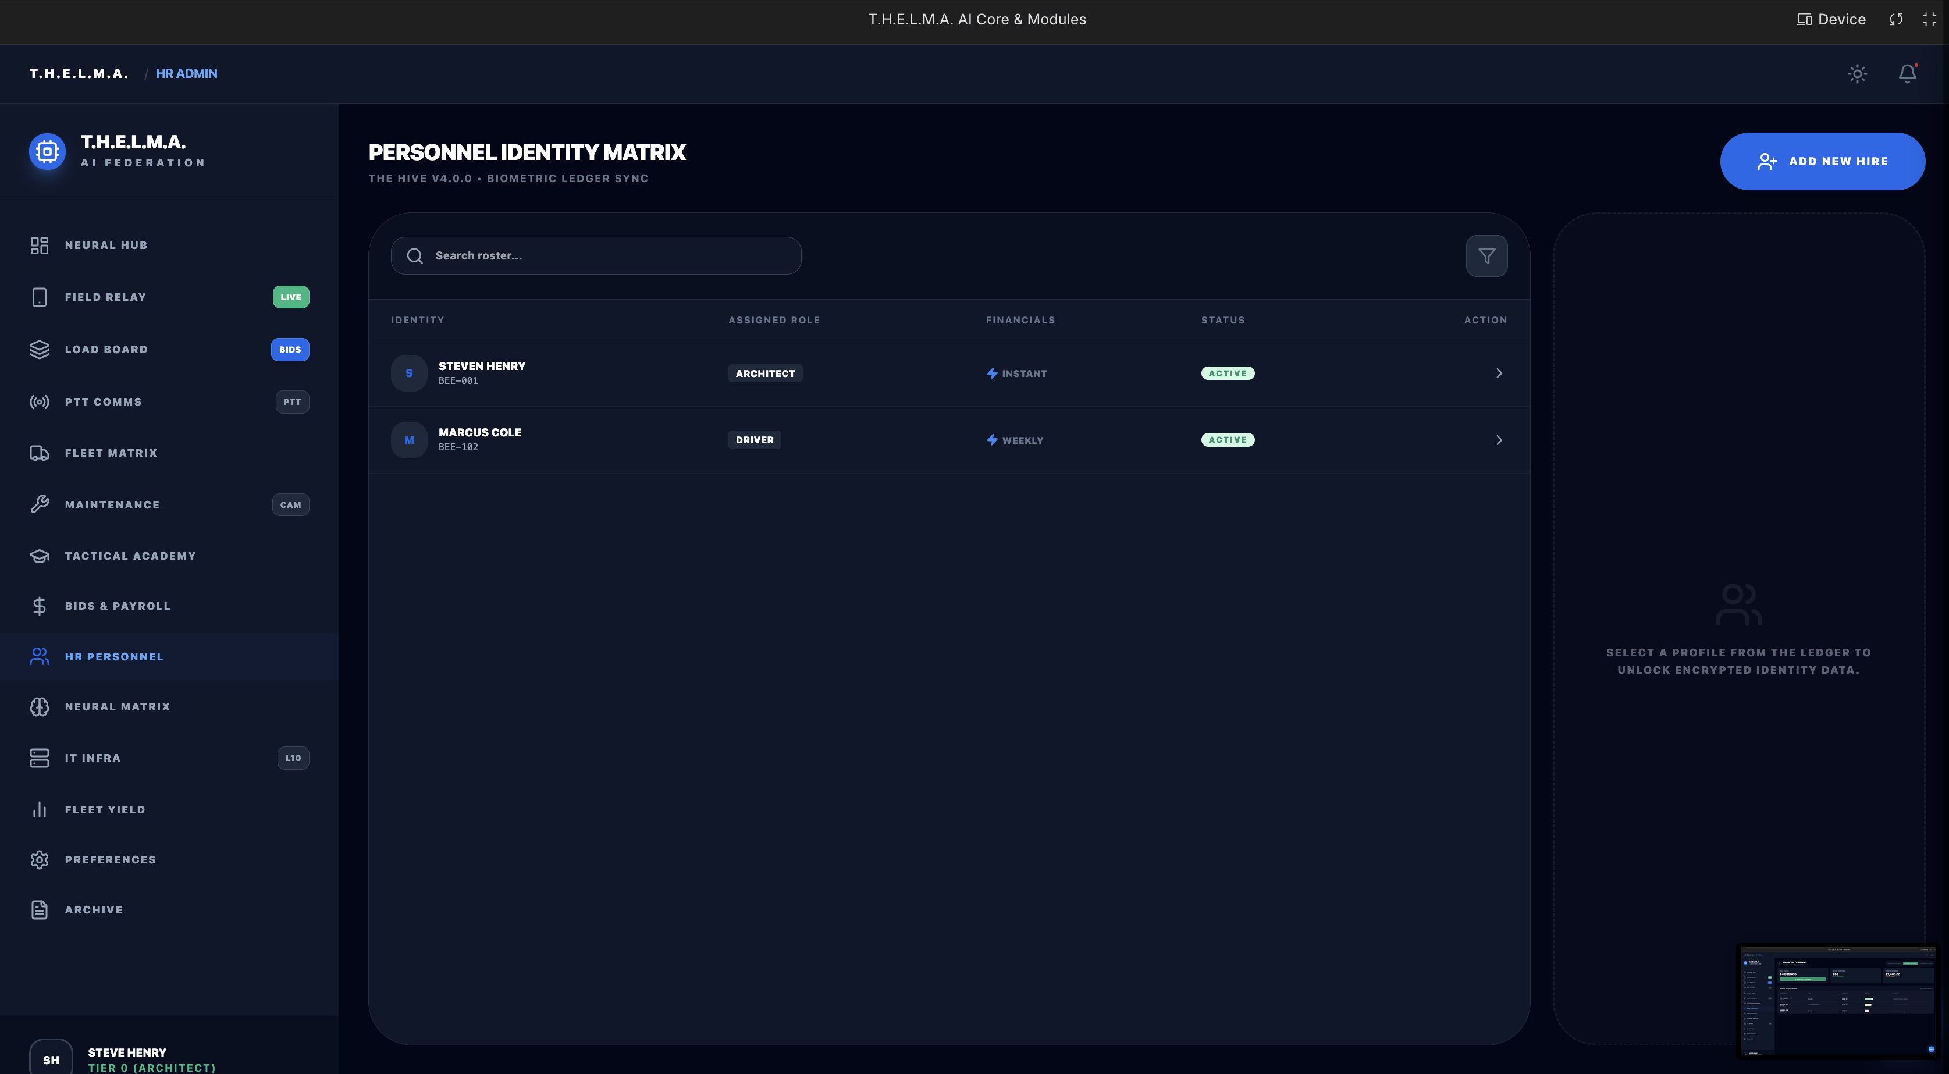Expand Marcus Cole row chevron
Image resolution: width=1949 pixels, height=1074 pixels.
pos(1498,440)
